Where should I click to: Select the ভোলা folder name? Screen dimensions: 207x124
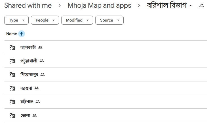pos(25,115)
